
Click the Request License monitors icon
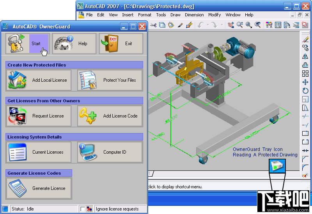point(17,116)
